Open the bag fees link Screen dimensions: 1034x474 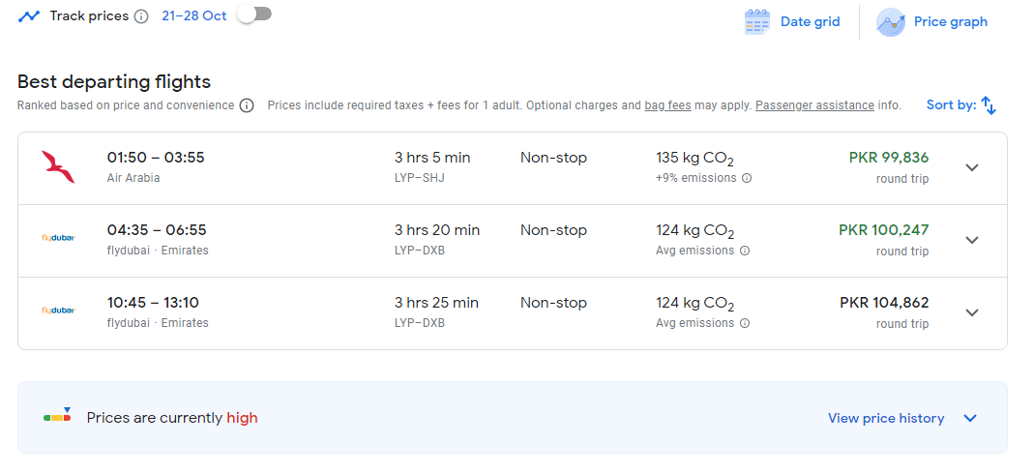coord(667,105)
